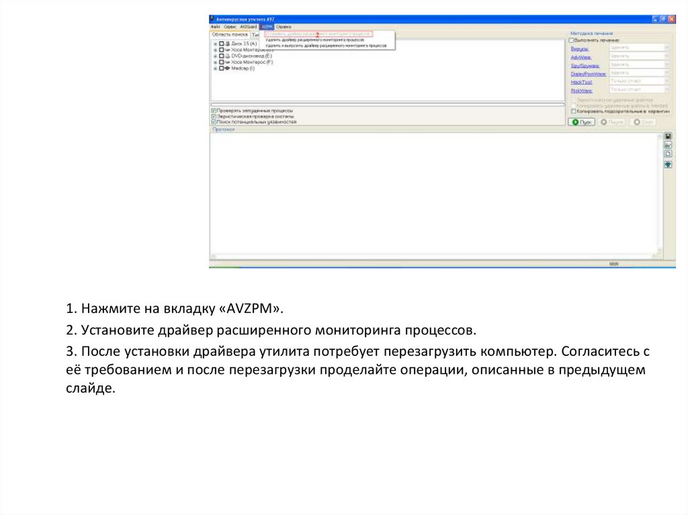
Task: Click the glasses view-log icon
Action: (x=668, y=145)
